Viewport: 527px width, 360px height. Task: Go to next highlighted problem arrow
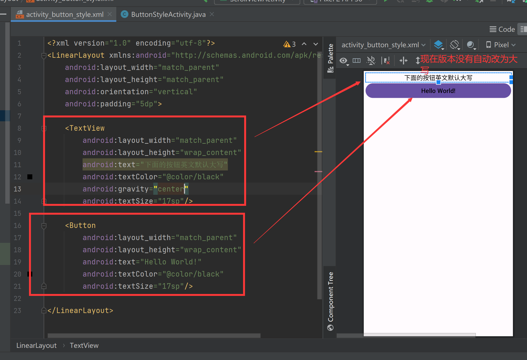coord(316,44)
